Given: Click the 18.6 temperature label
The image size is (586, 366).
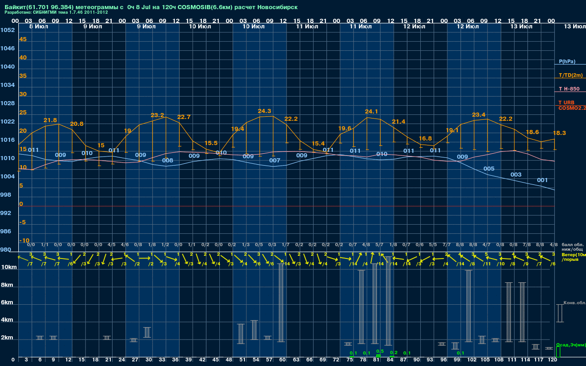Looking at the screenshot, I should pos(532,132).
